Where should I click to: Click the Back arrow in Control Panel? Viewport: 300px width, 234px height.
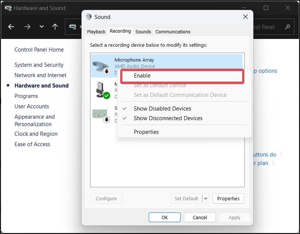click(11, 27)
